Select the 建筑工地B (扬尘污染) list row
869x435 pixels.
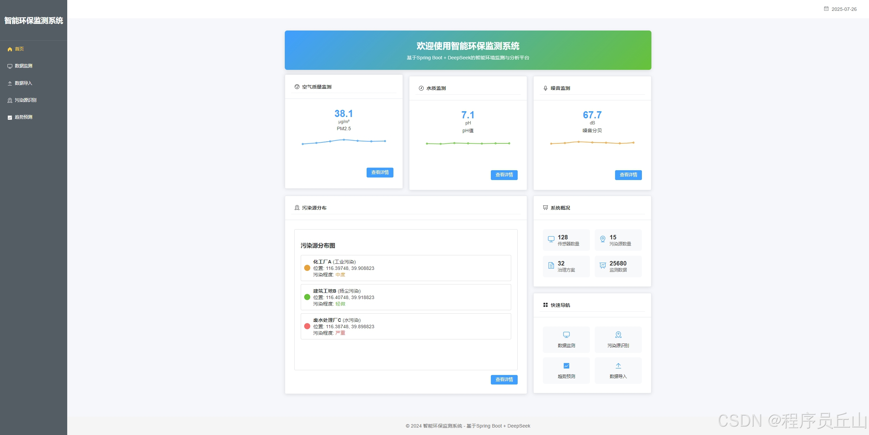pos(406,297)
